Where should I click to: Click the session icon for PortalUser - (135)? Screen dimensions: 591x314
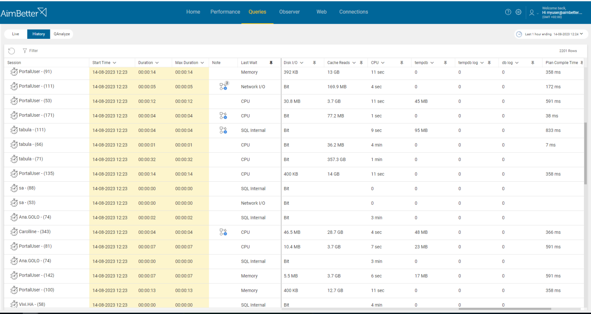point(14,174)
